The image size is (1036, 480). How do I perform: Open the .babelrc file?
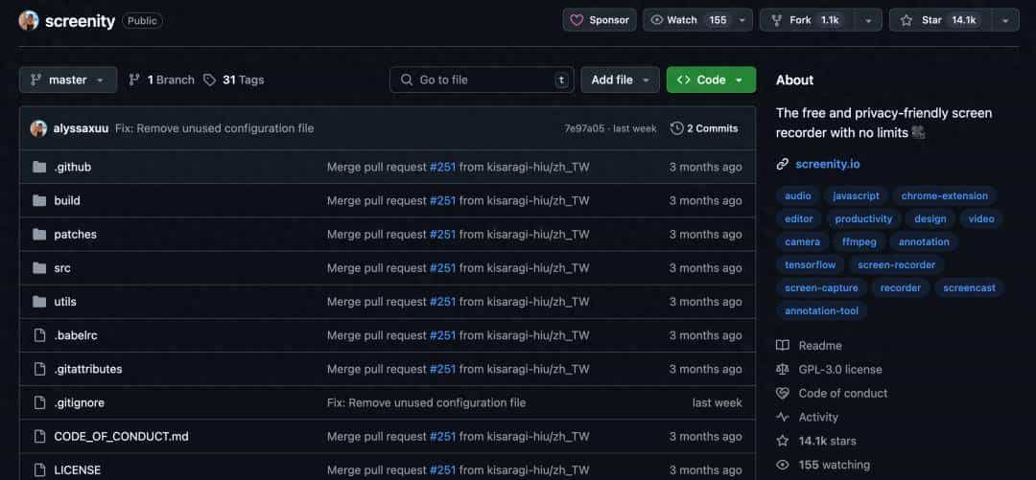(75, 335)
